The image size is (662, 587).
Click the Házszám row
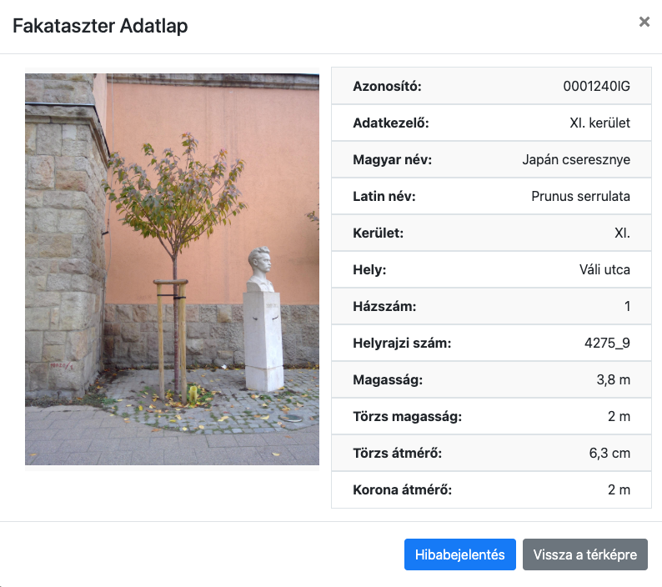point(491,306)
